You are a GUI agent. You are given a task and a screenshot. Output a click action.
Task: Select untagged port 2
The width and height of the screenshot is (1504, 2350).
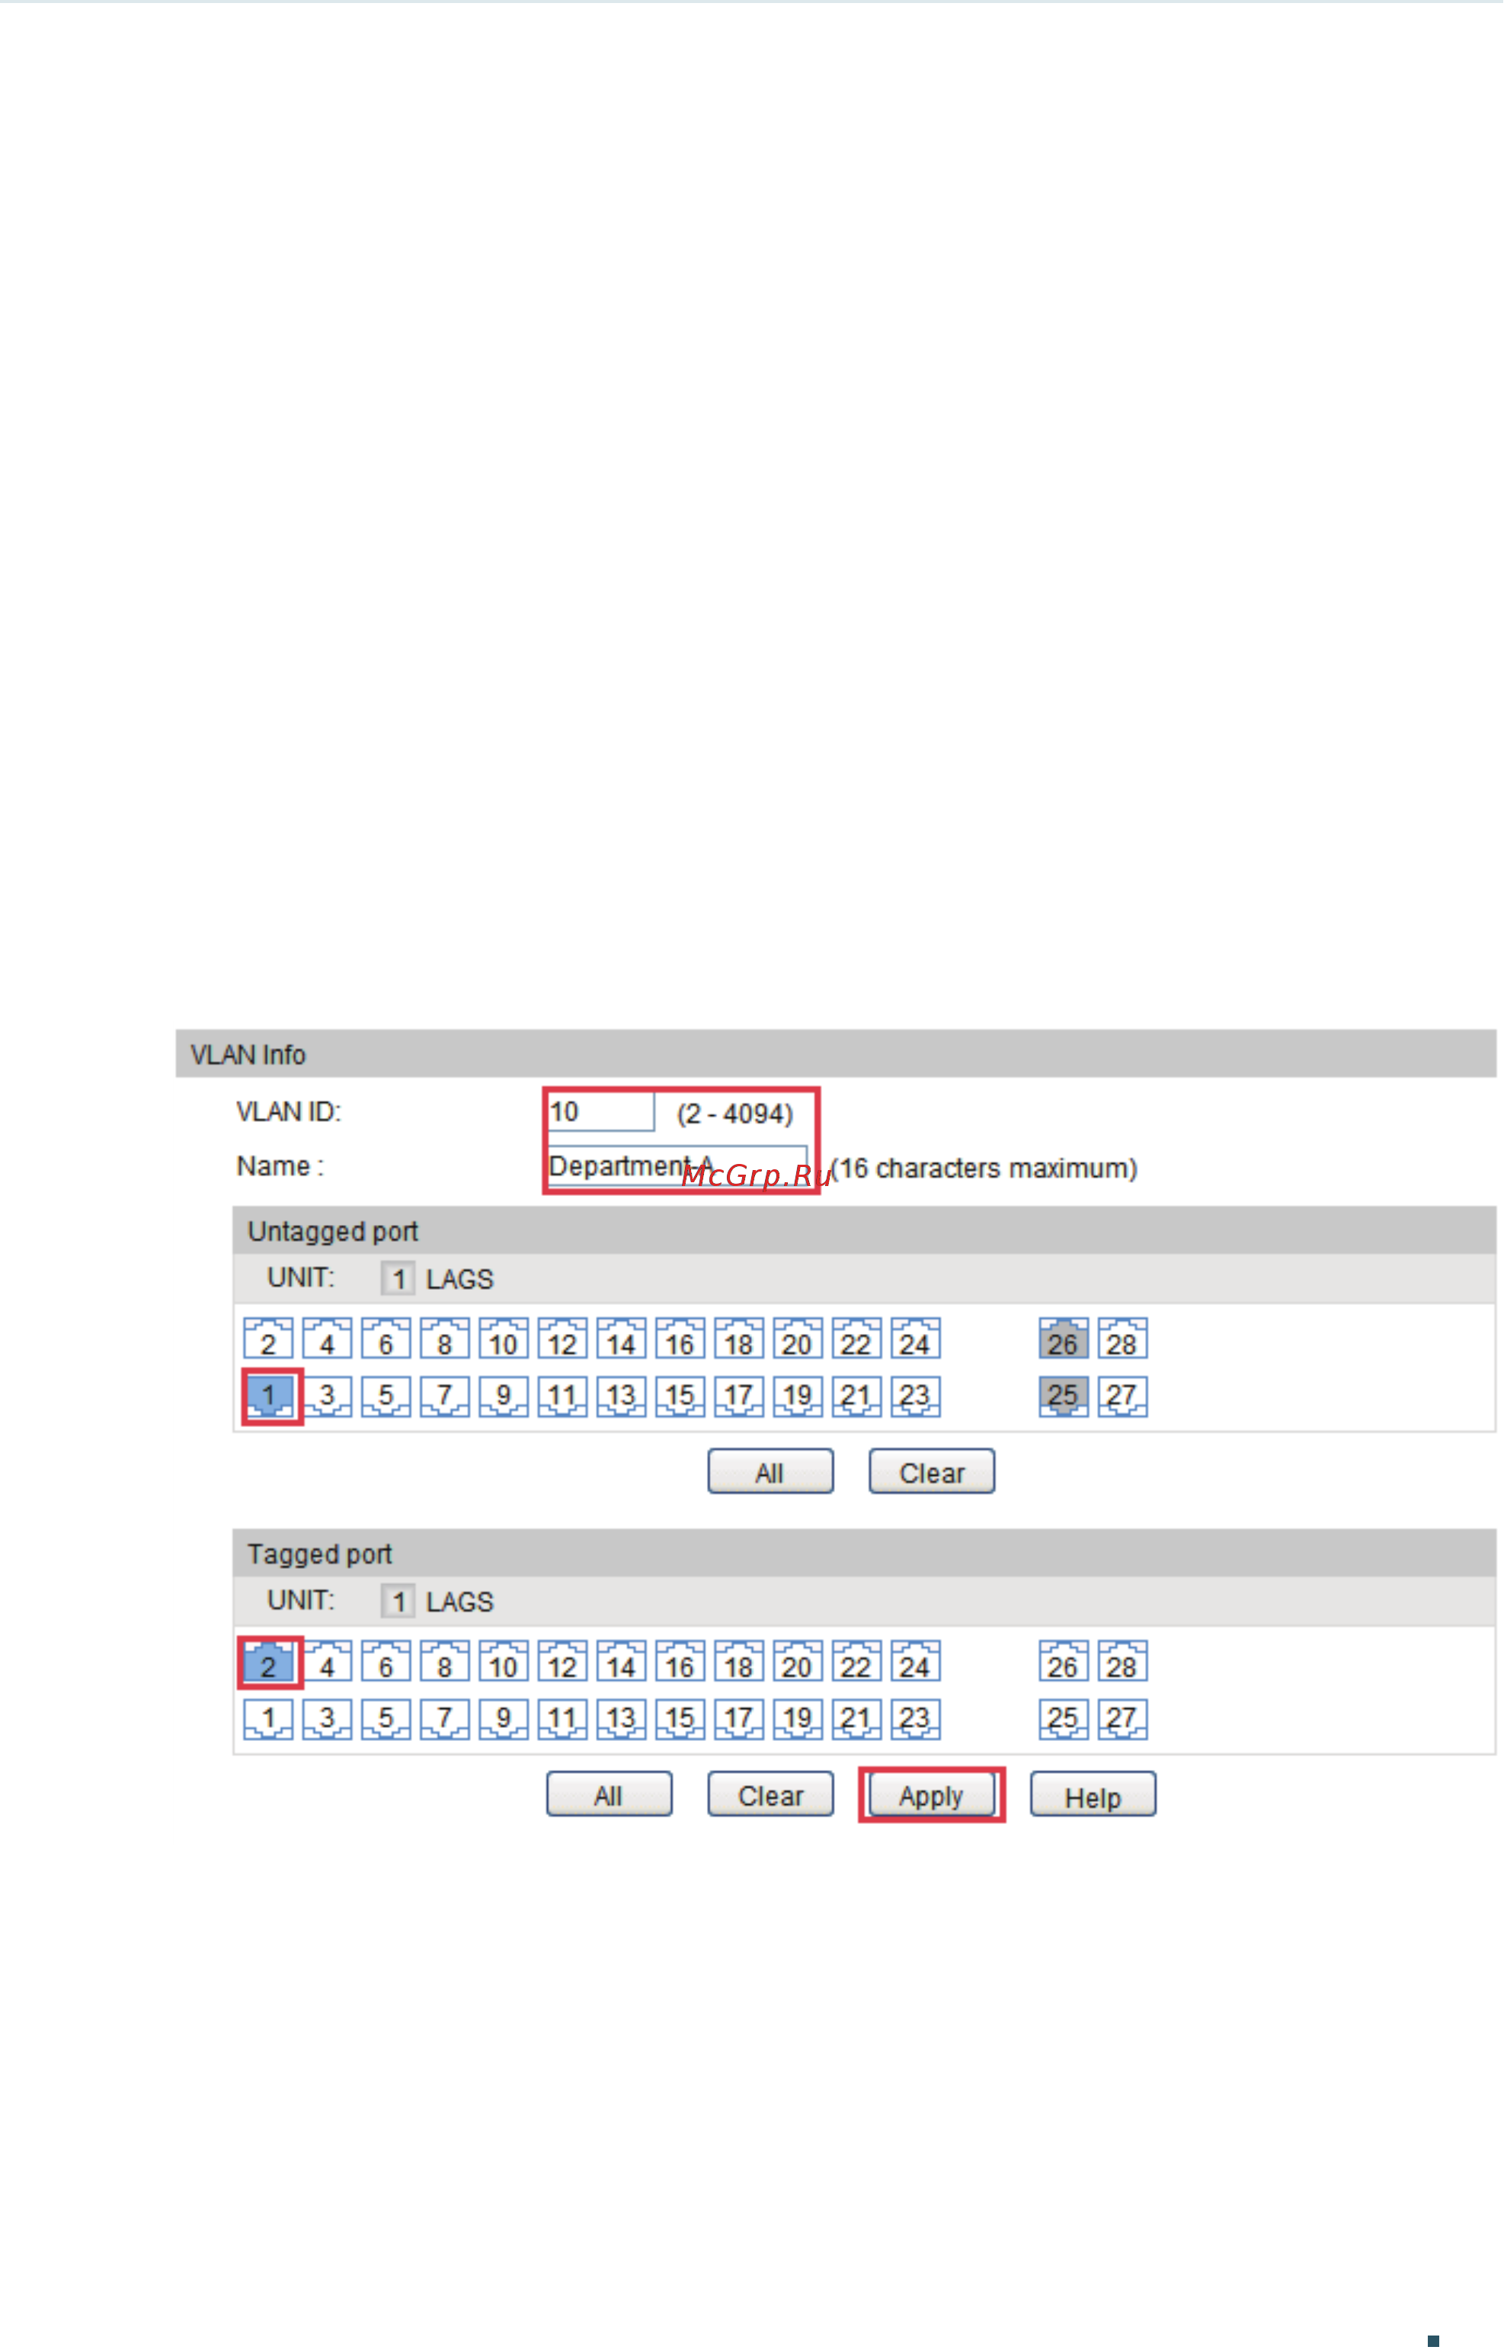tap(268, 1339)
